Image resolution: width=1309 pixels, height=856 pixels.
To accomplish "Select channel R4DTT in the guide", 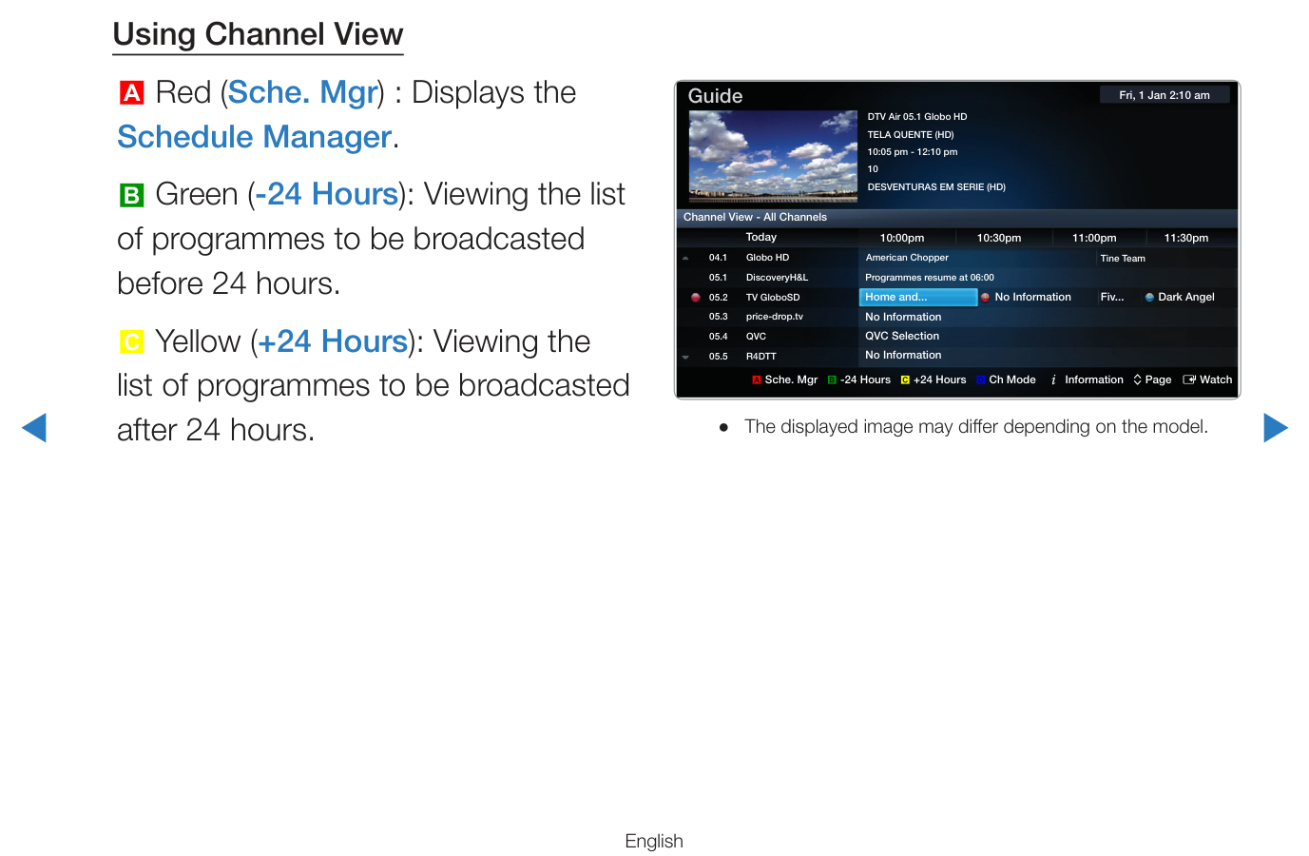I will click(760, 357).
